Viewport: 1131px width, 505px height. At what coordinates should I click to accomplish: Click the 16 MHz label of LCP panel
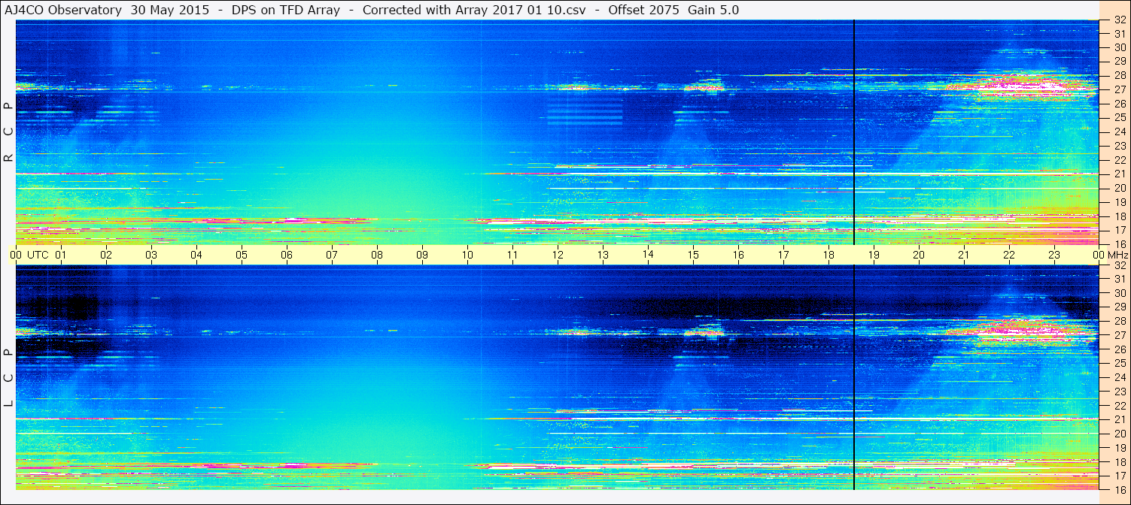[1119, 488]
